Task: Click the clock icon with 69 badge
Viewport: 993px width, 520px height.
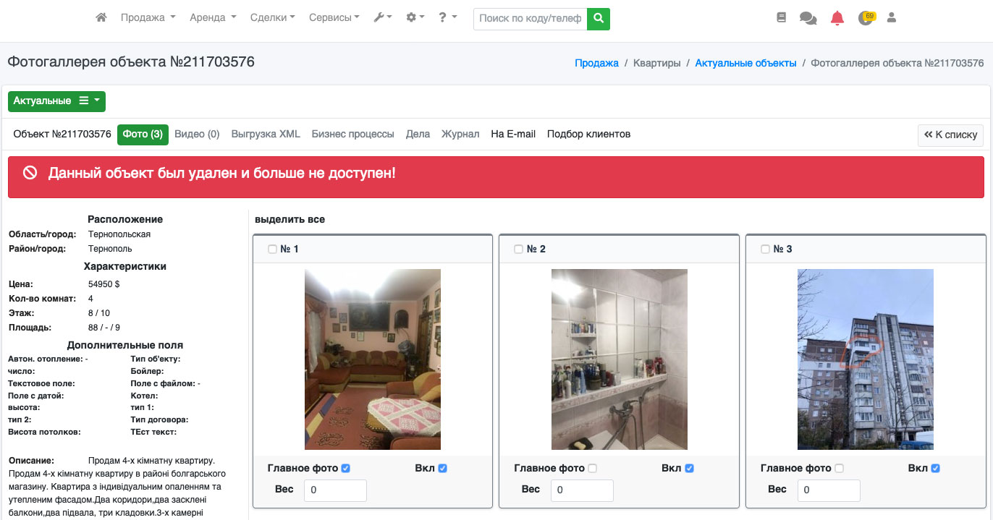Action: coord(865,18)
